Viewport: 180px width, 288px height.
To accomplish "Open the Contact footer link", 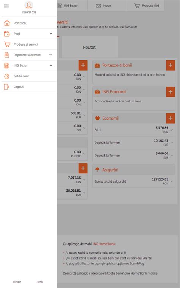I will [x=17, y=282].
